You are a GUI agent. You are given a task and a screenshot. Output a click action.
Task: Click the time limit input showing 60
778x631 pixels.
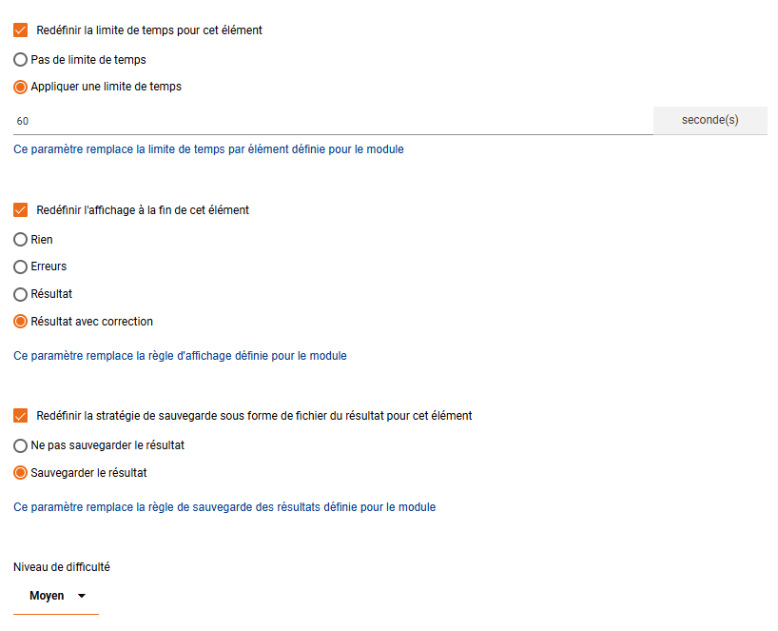click(x=333, y=121)
